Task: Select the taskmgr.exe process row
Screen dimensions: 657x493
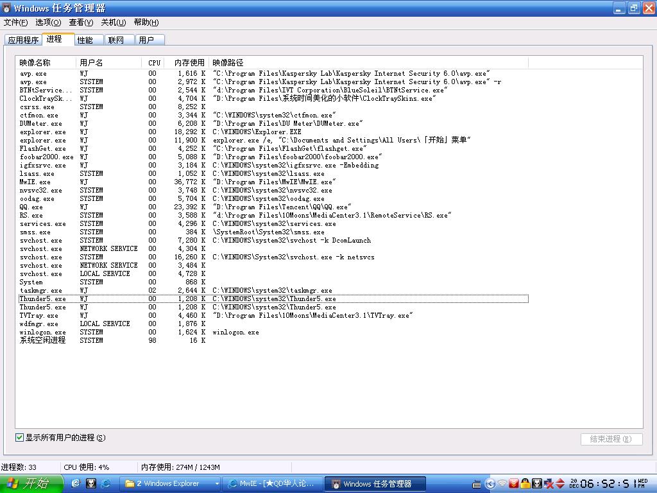Action: 273,291
